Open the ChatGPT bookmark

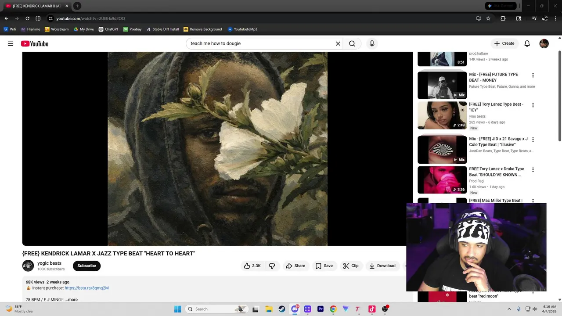tap(108, 29)
